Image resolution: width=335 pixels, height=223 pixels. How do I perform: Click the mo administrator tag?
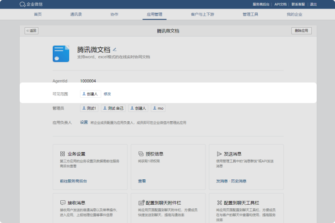(x=158, y=108)
